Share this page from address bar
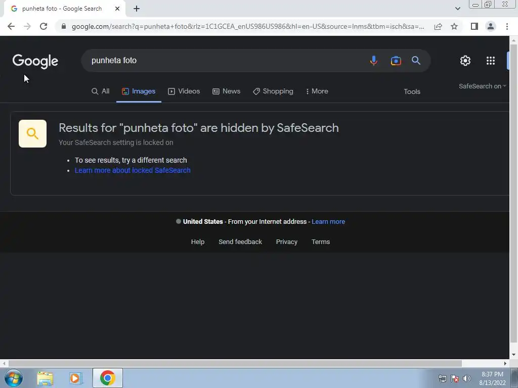This screenshot has height=388, width=518. pyautogui.click(x=438, y=26)
